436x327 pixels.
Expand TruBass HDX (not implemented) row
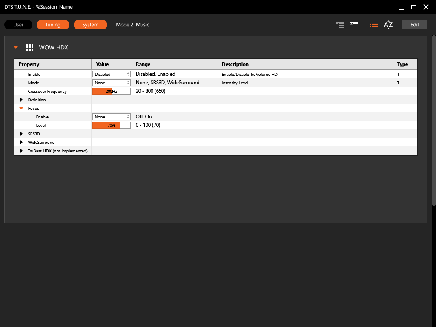tap(21, 151)
